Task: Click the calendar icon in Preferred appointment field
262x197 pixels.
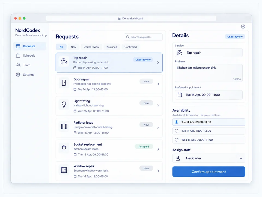Action: [x=180, y=95]
